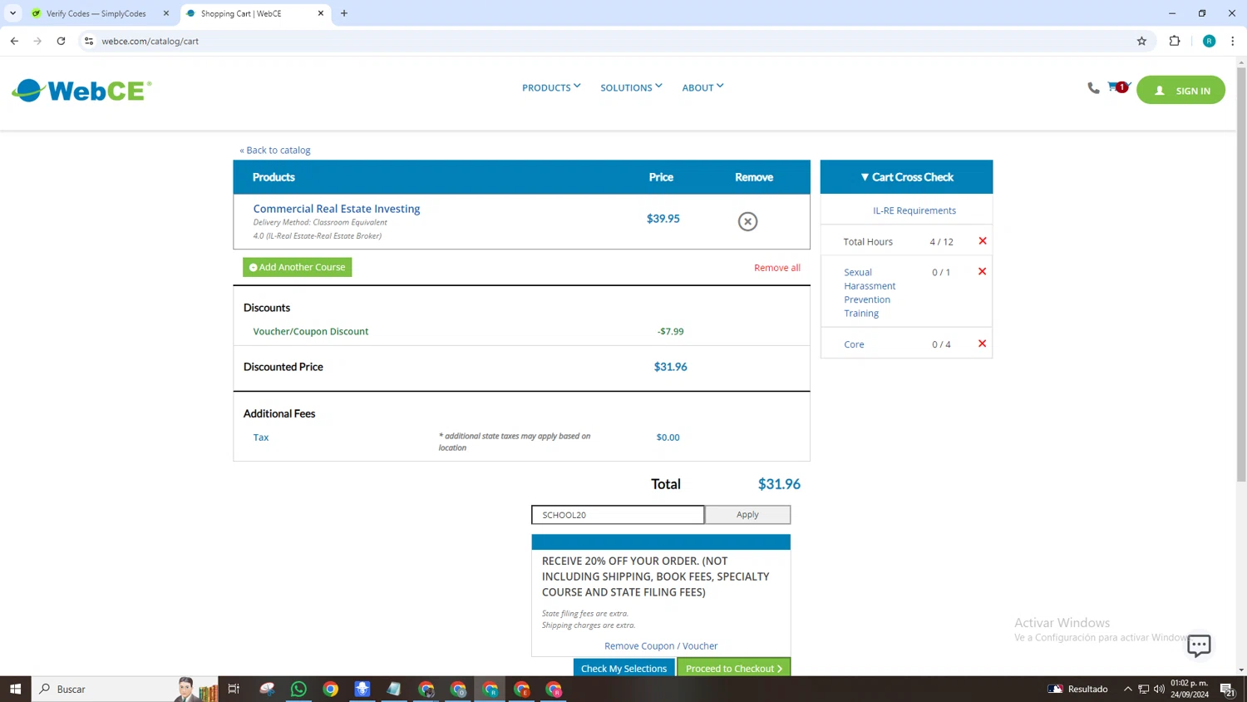Go back in browser history
Image resolution: width=1247 pixels, height=702 pixels.
[14, 41]
